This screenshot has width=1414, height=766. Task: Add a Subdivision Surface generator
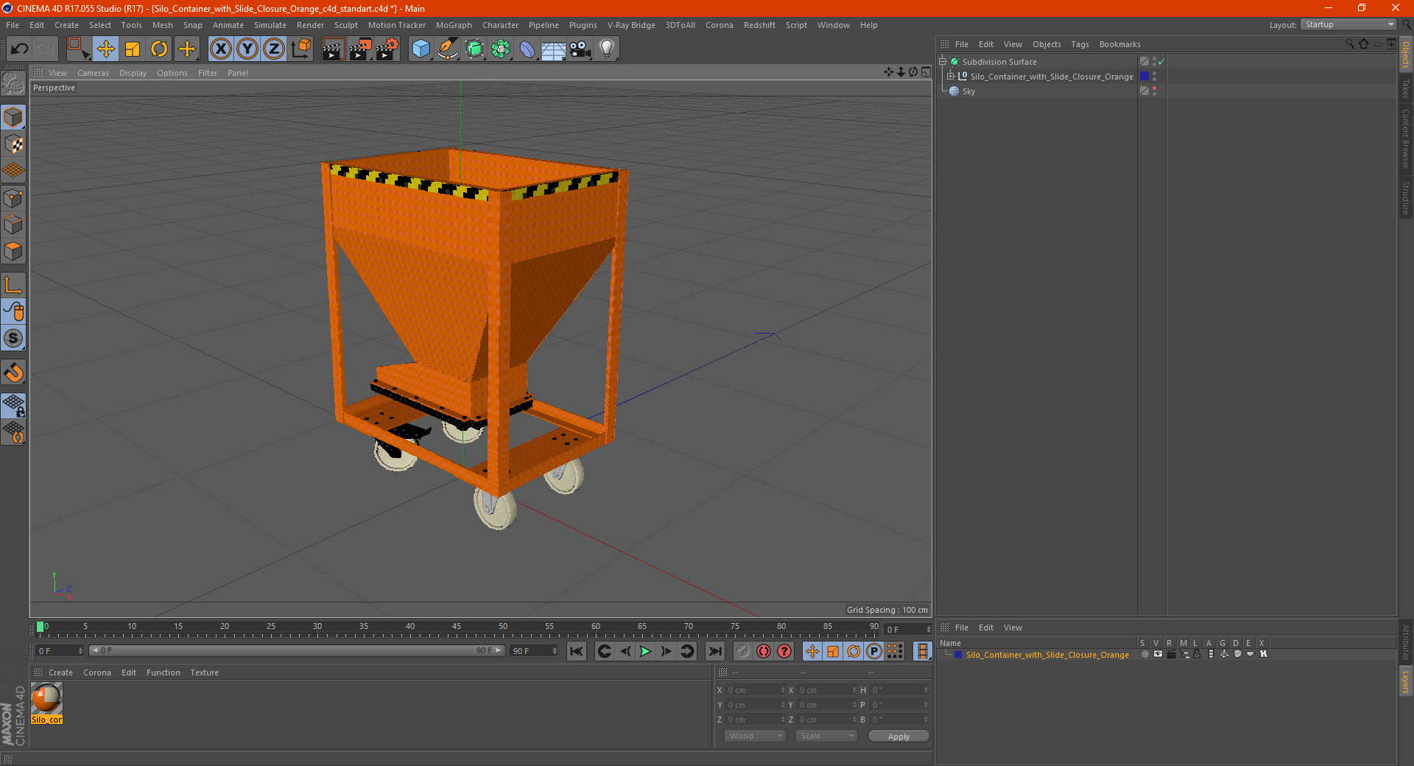(474, 49)
